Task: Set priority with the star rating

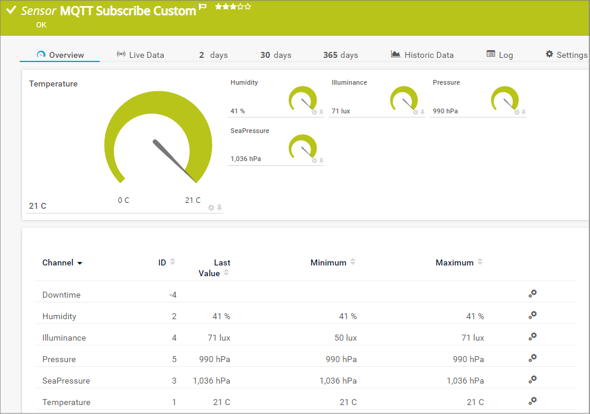Action: (x=233, y=7)
